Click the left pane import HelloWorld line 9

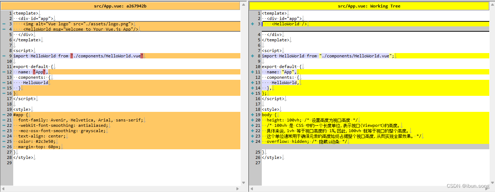127,56
